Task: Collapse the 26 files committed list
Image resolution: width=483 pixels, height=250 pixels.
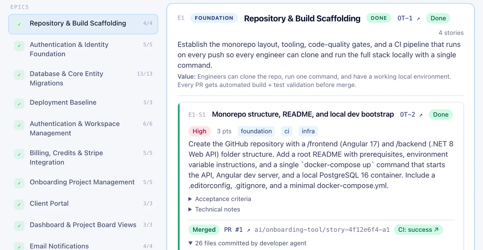Action: 247,243
